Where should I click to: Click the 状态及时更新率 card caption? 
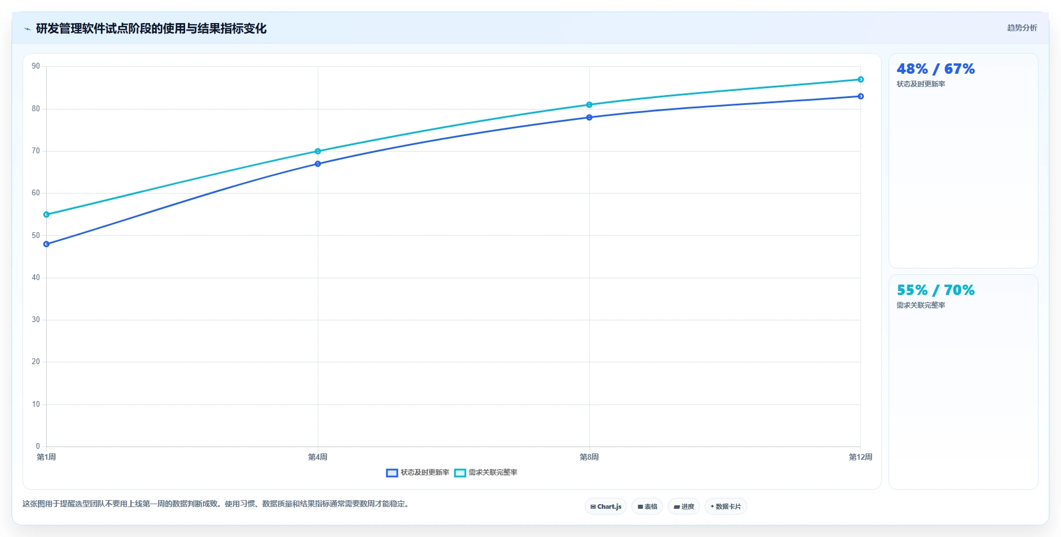(x=921, y=84)
